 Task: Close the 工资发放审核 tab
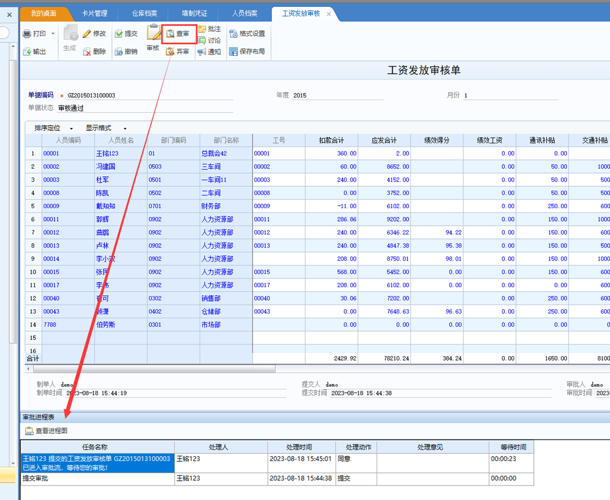point(329,14)
